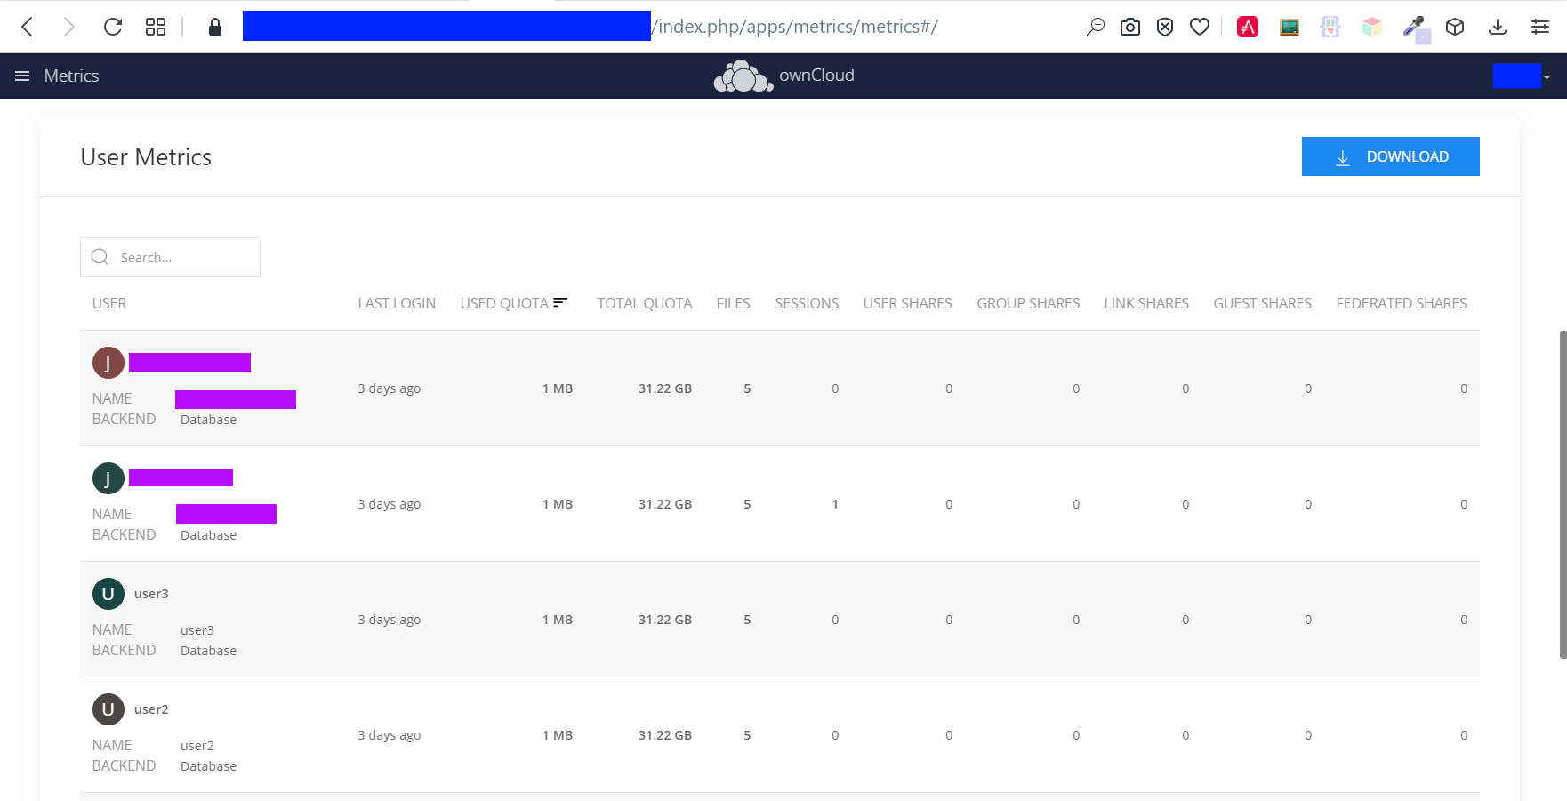Click user3's username in the list

tap(150, 593)
